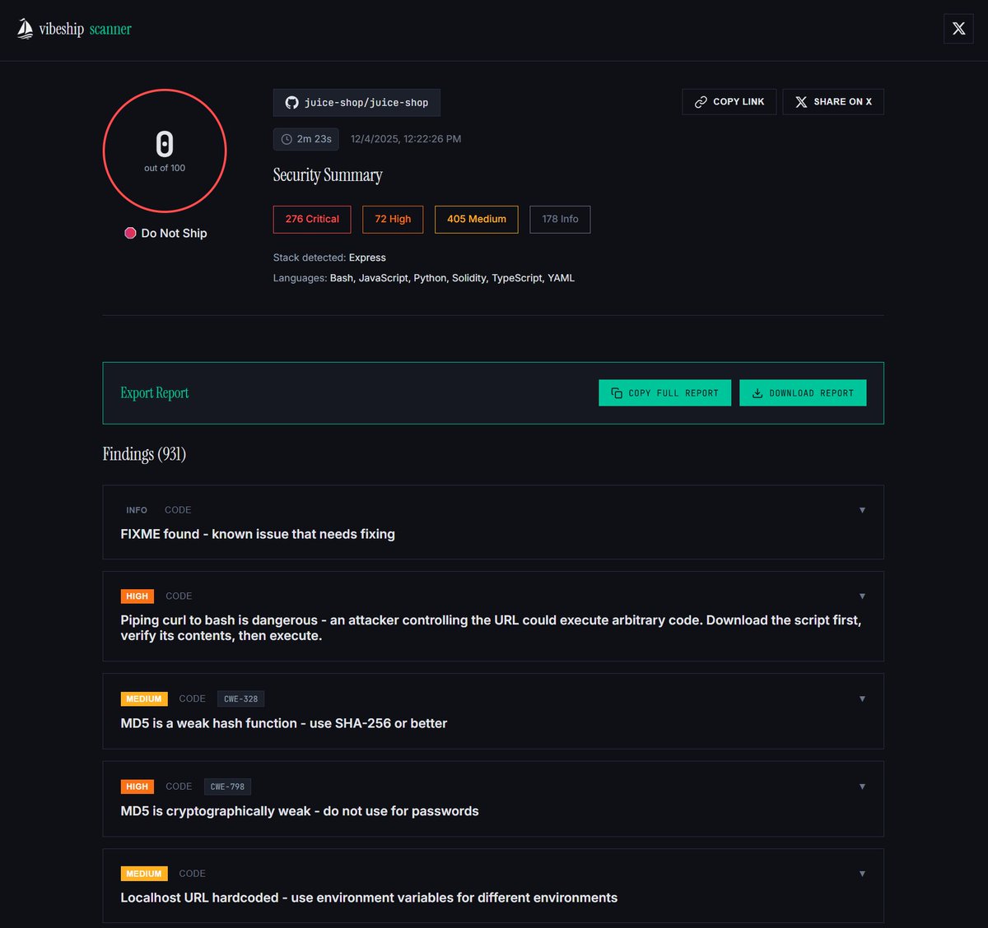
Task: Click MEDIUM severity label on Localhost URL finding
Action: point(144,874)
